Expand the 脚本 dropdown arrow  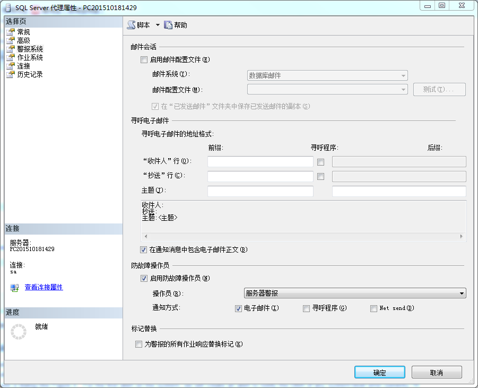click(158, 25)
